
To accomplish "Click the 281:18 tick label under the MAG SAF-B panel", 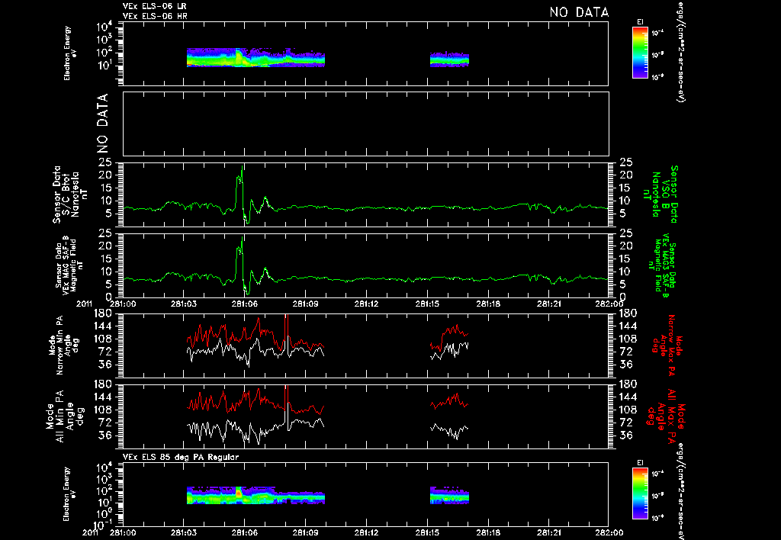I will click(488, 304).
